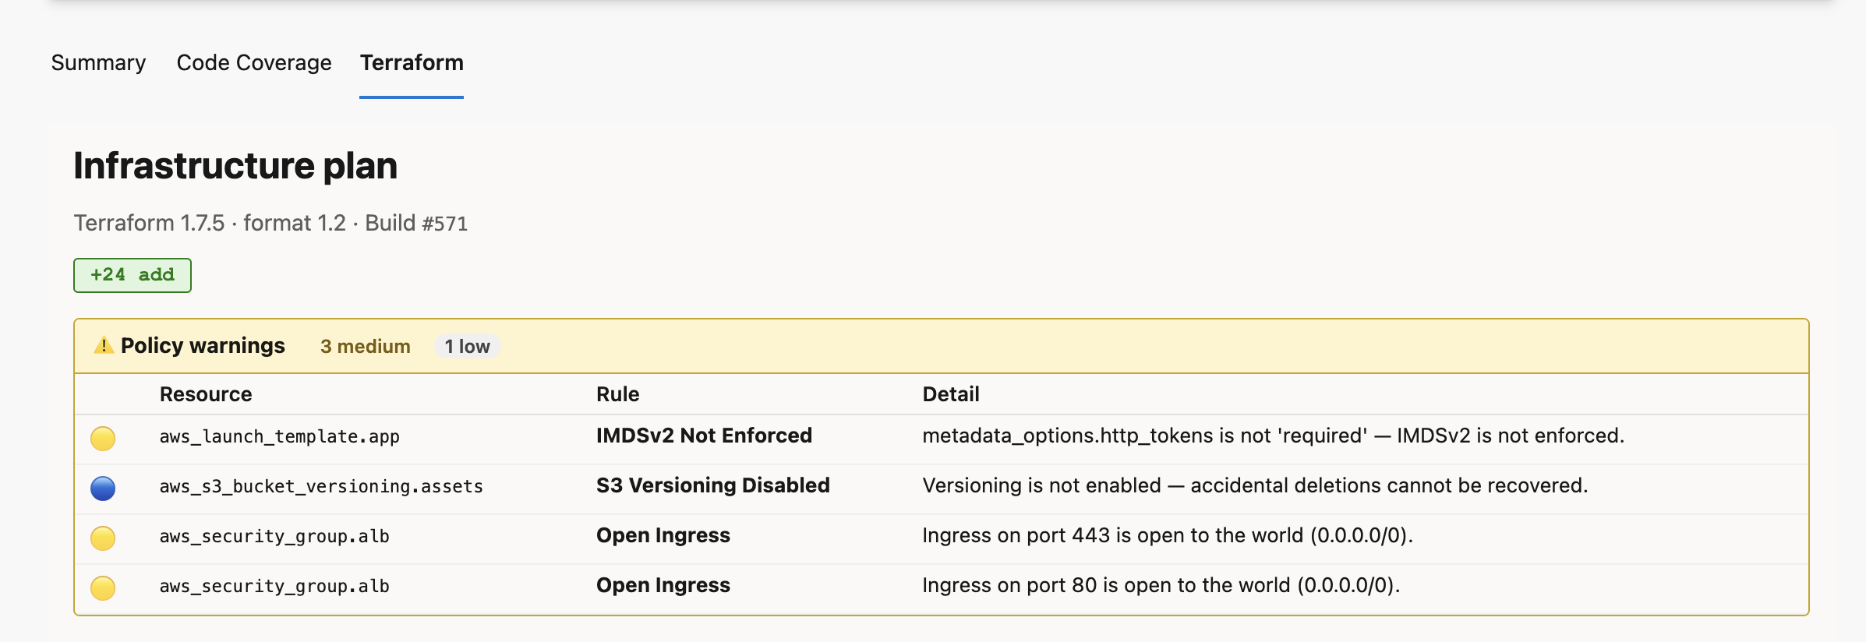
Task: Click the Build #571 text
Action: point(416,224)
